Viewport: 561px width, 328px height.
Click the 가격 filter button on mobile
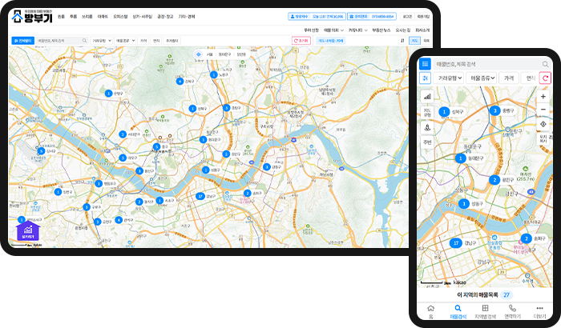click(x=508, y=78)
